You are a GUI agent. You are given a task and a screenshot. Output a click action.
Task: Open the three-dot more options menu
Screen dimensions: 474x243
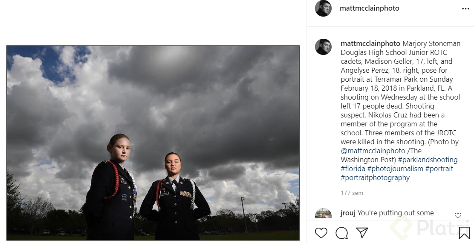pyautogui.click(x=465, y=9)
